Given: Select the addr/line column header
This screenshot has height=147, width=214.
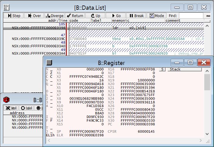Looking at the screenshot, I should pyautogui.click(x=57, y=20).
